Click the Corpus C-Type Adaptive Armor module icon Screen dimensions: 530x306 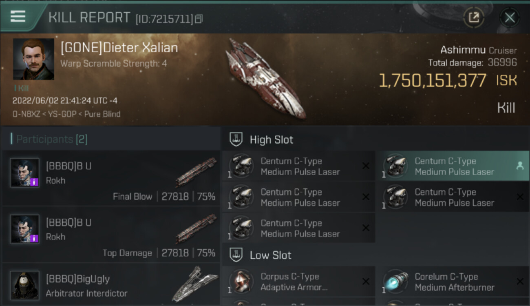241,282
